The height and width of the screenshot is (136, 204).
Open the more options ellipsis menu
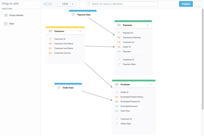click(198, 4)
